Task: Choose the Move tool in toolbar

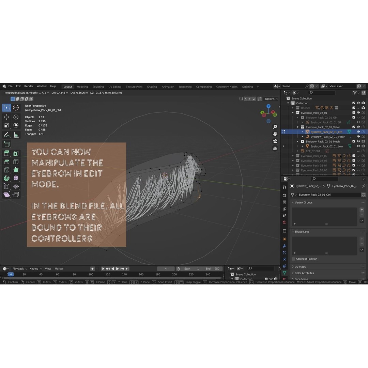Action: [6, 117]
